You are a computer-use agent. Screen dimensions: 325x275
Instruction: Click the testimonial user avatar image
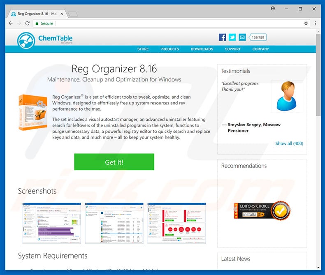point(287,96)
